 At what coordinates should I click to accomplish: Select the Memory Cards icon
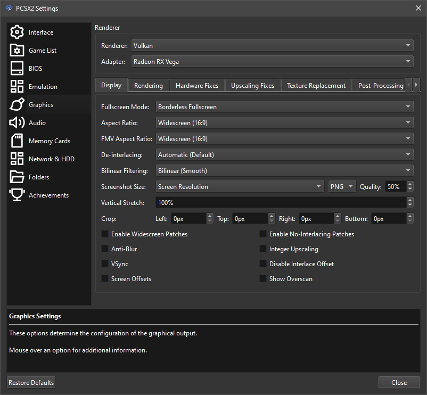[x=17, y=141]
